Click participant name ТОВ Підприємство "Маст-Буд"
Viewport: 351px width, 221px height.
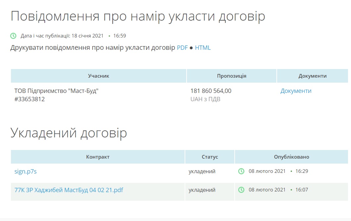point(56,91)
